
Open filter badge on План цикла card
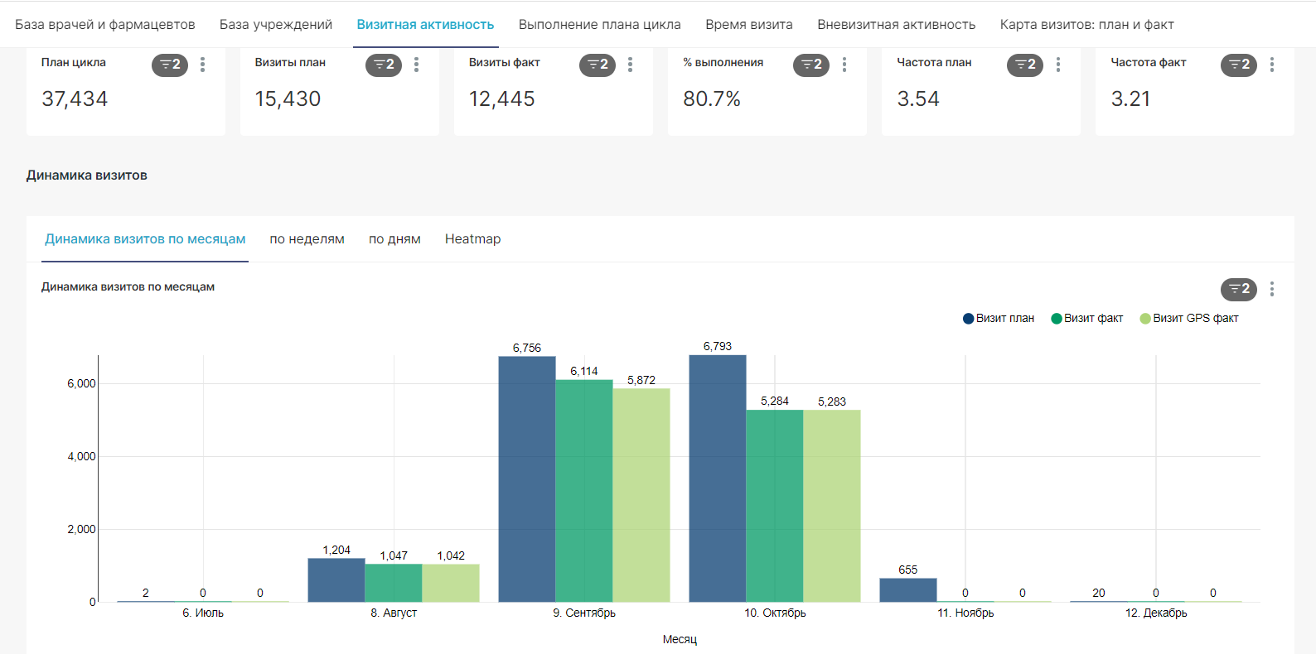pyautogui.click(x=170, y=65)
